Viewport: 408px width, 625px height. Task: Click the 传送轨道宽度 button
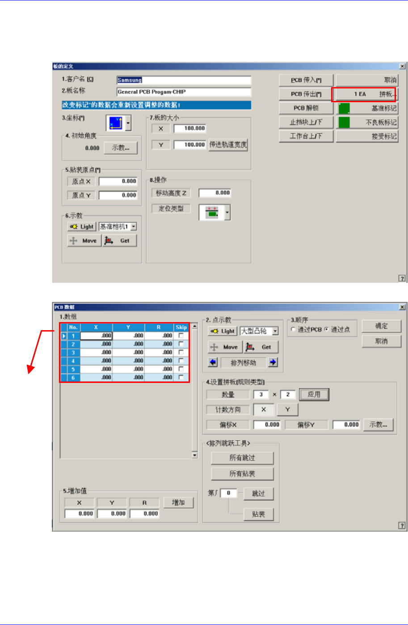tap(228, 145)
